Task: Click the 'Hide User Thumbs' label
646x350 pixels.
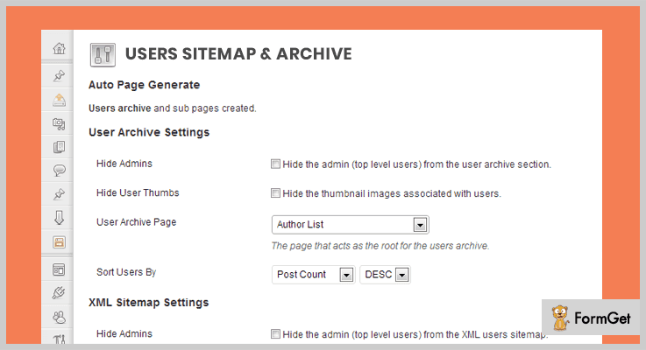Action: [138, 192]
